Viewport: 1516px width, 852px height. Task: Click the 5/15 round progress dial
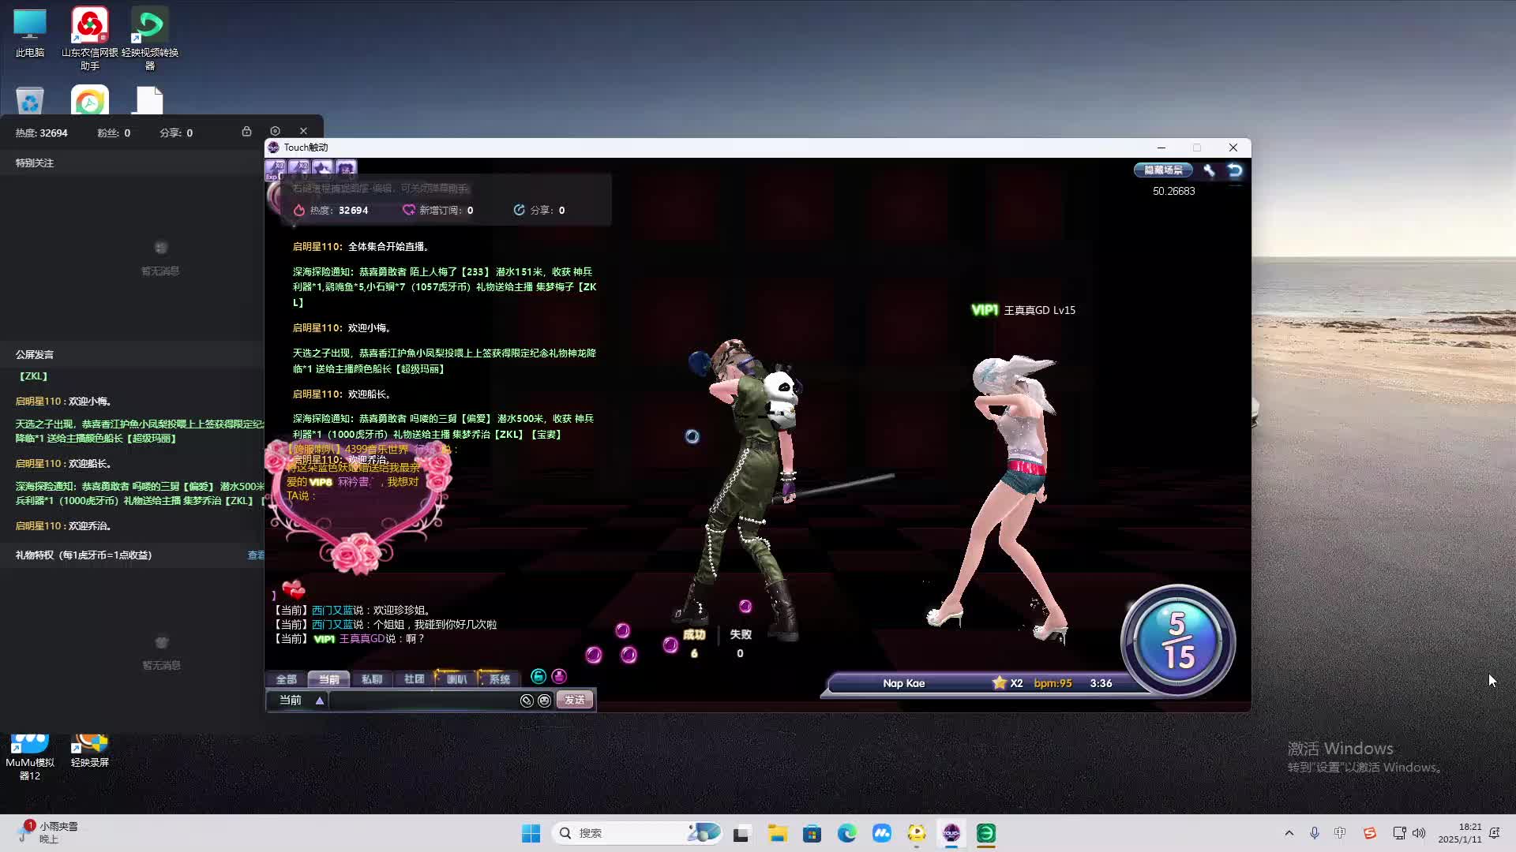pos(1177,641)
